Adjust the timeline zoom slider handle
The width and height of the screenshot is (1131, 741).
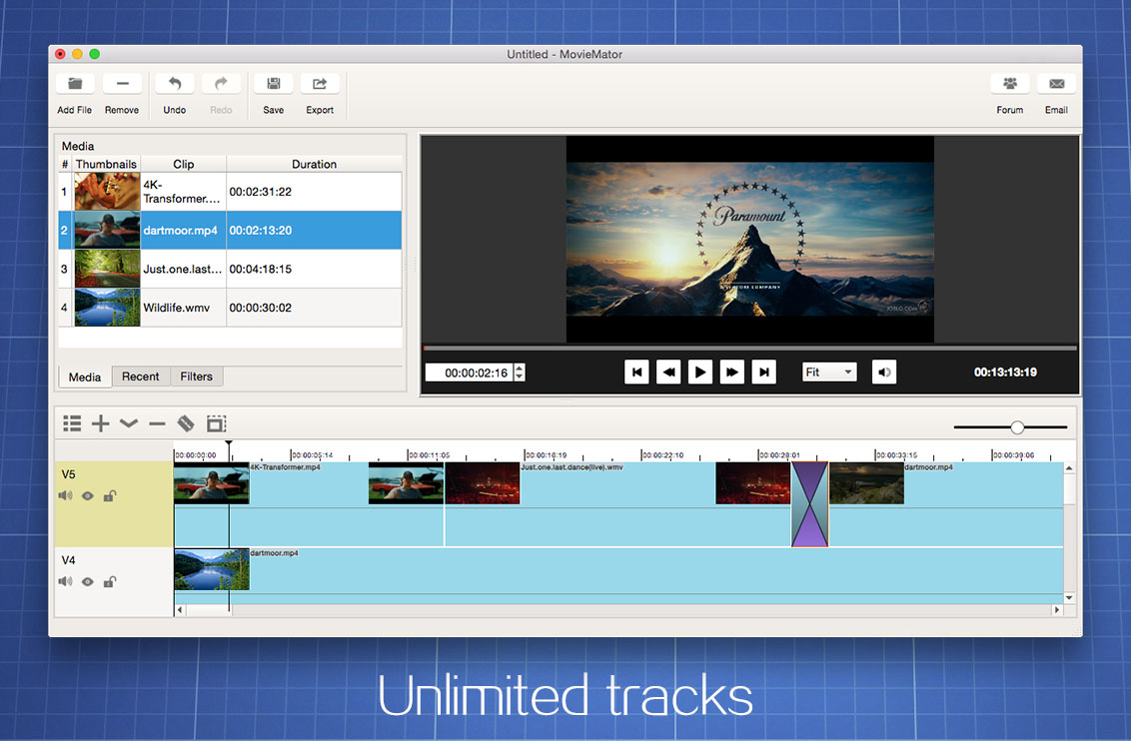(x=1017, y=427)
